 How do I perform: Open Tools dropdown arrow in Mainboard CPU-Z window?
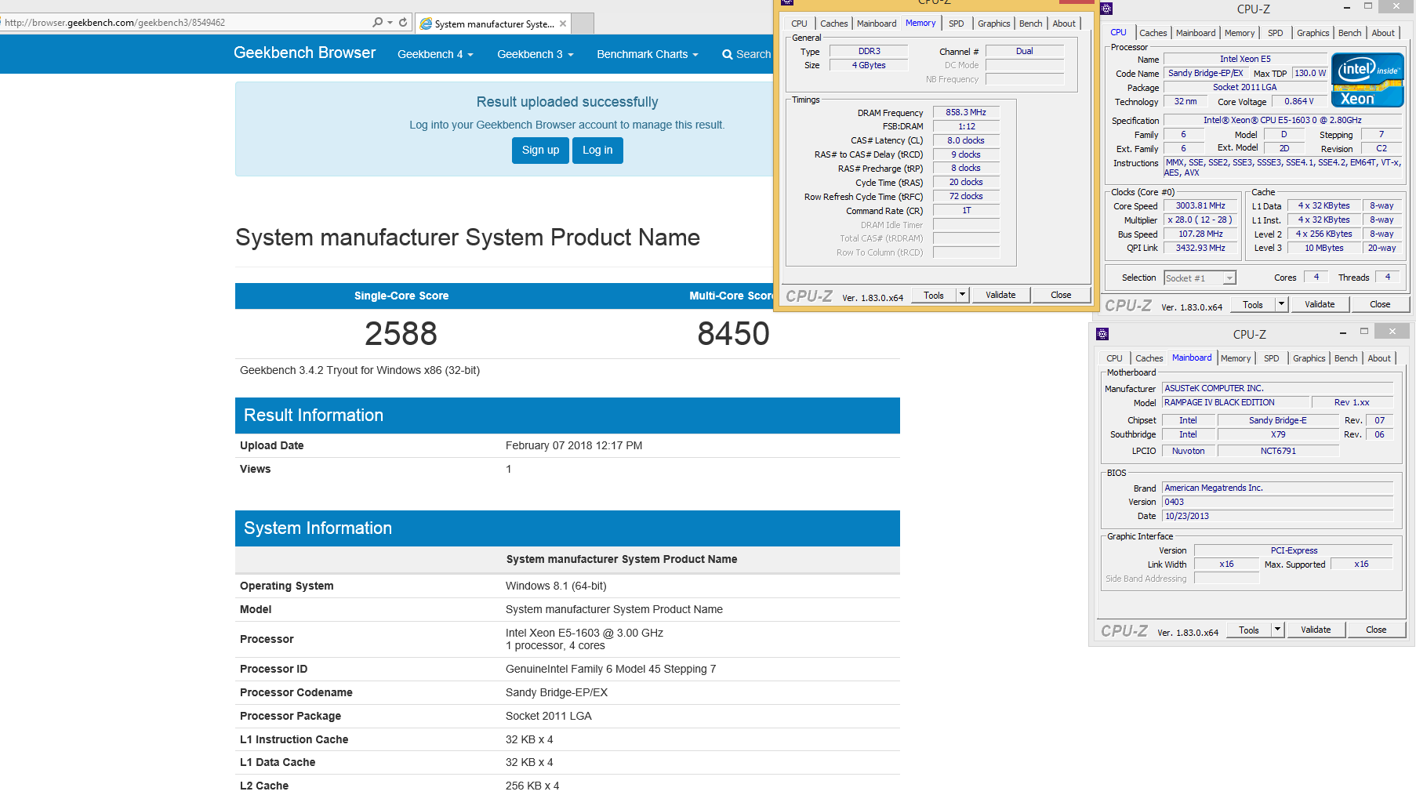pos(1278,630)
